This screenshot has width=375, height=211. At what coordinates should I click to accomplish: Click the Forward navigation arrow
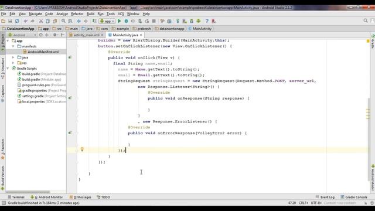coord(86,21)
